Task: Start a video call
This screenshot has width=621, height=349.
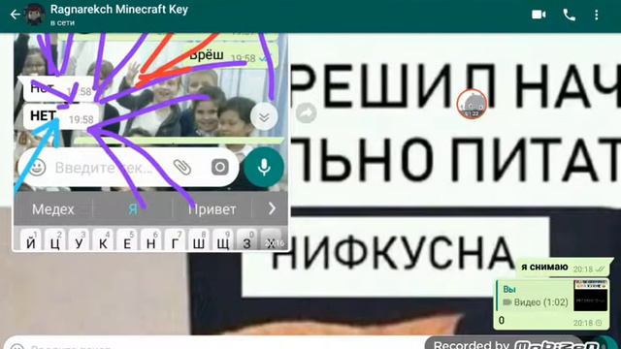Action: coord(539,16)
